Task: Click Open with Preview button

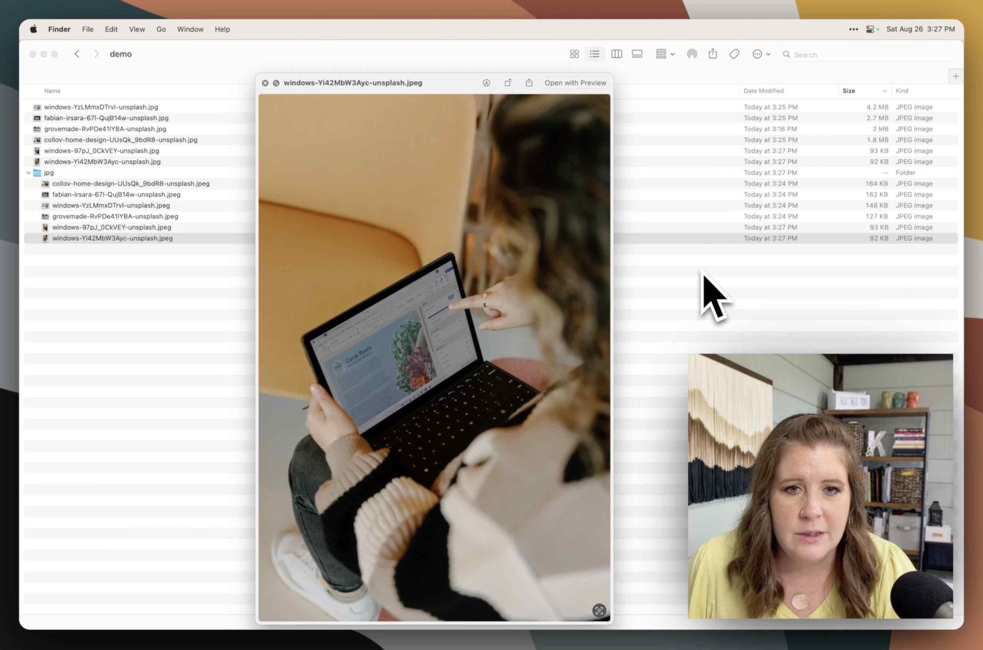Action: coord(575,83)
